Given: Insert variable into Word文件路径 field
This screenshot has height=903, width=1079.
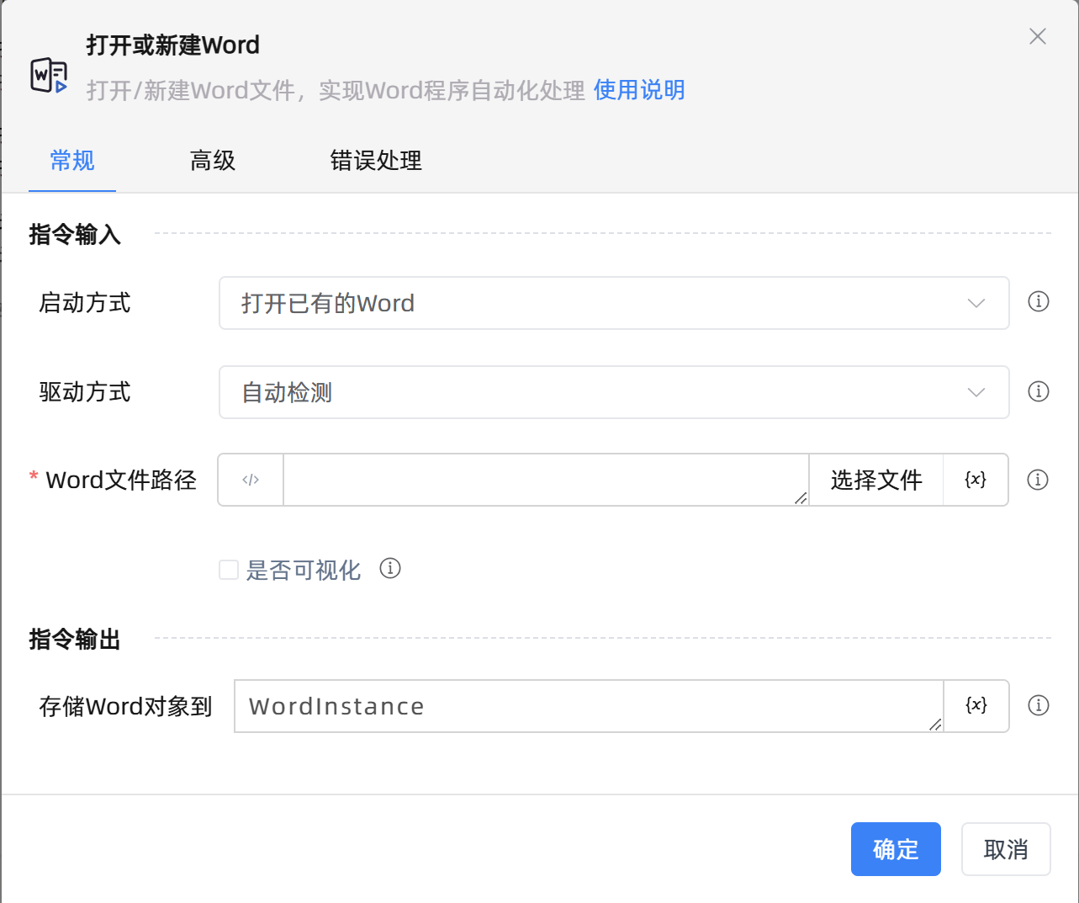Looking at the screenshot, I should (976, 480).
